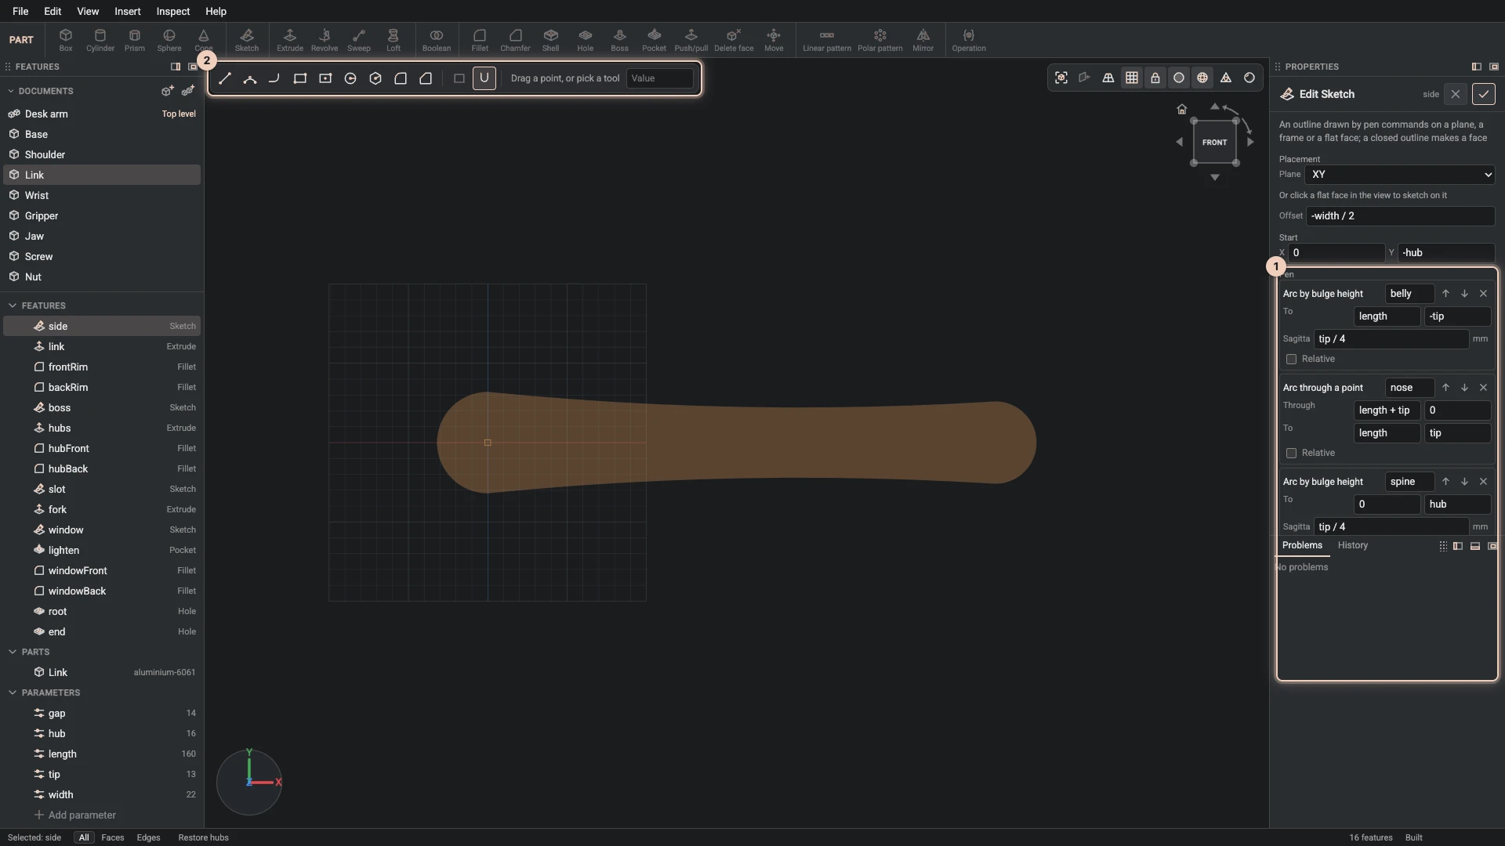
Task: Click the zoom-to-fit view icon
Action: click(1061, 78)
